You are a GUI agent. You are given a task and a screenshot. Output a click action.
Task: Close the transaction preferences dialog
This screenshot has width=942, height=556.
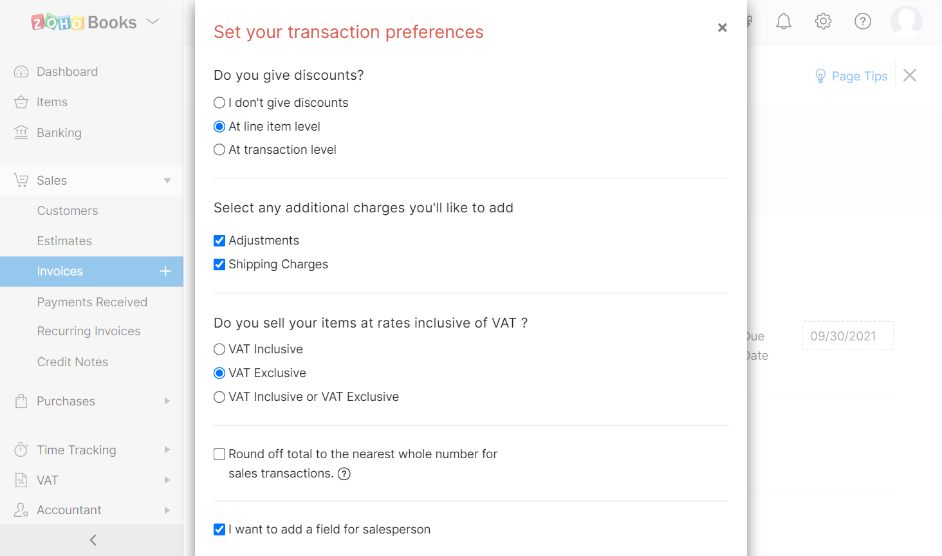722,28
